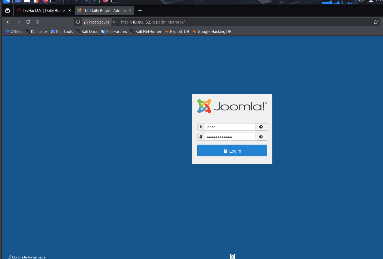Open the Firefox tab overview icon
The image size is (383, 259).
[x=7, y=11]
